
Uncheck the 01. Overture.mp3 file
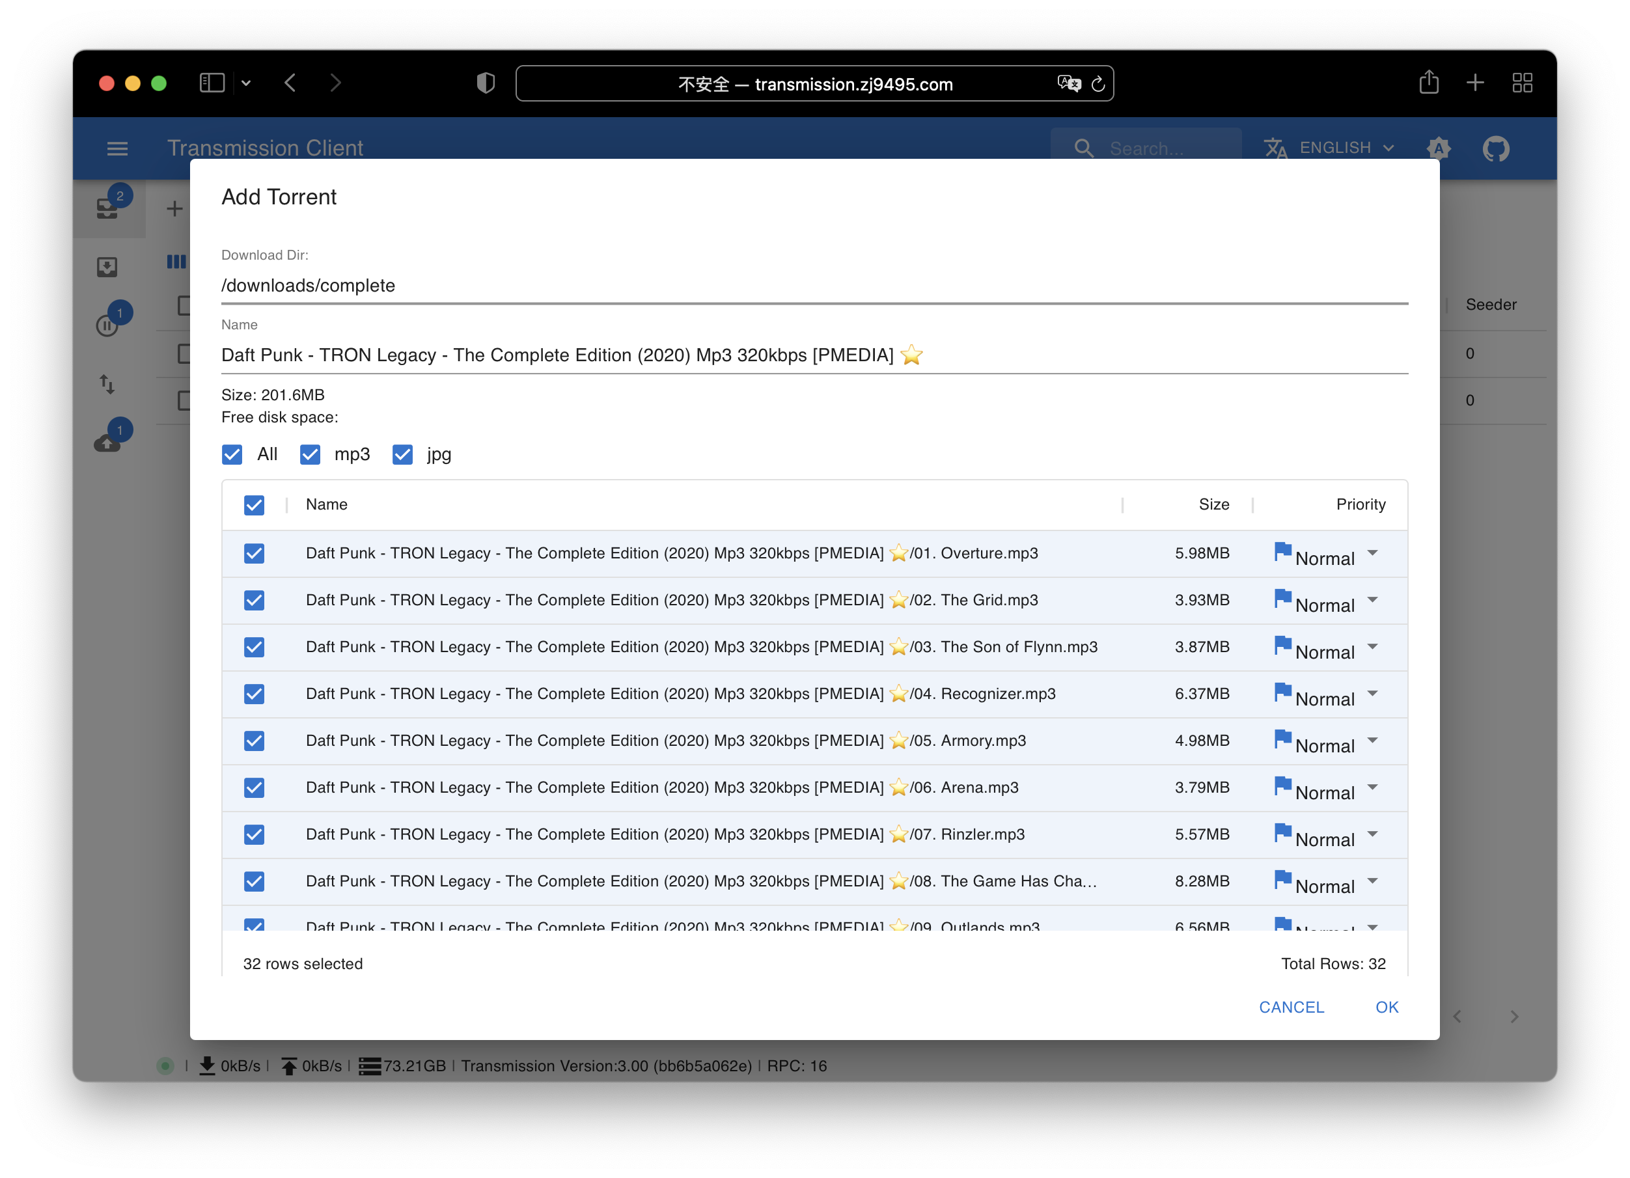(x=254, y=553)
